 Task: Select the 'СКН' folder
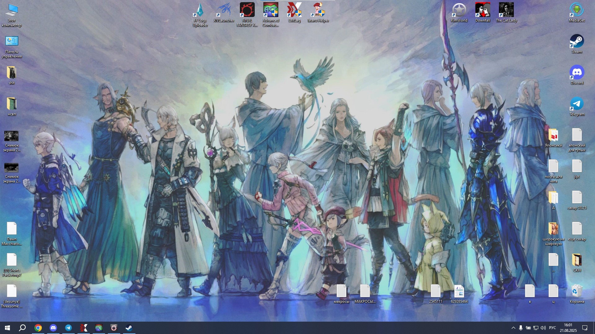pyautogui.click(x=577, y=263)
